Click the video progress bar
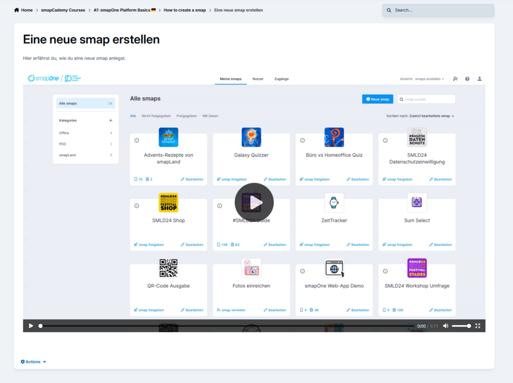This screenshot has width=513, height=383. coord(227,326)
